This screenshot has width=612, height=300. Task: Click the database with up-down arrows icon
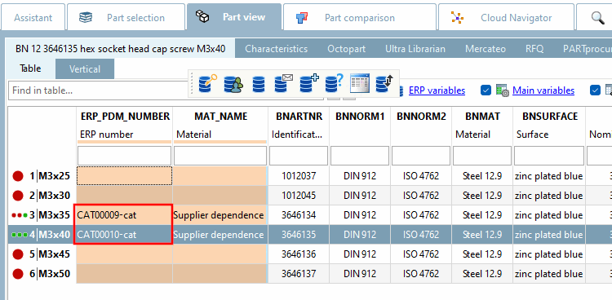pyautogui.click(x=384, y=83)
